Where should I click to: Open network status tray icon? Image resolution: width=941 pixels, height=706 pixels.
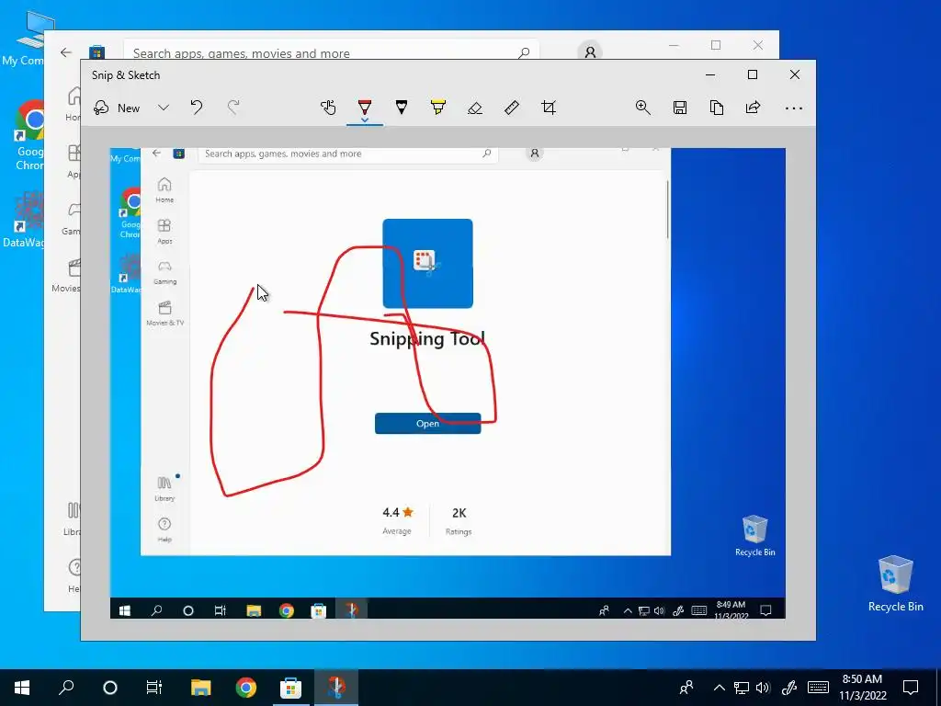click(742, 688)
